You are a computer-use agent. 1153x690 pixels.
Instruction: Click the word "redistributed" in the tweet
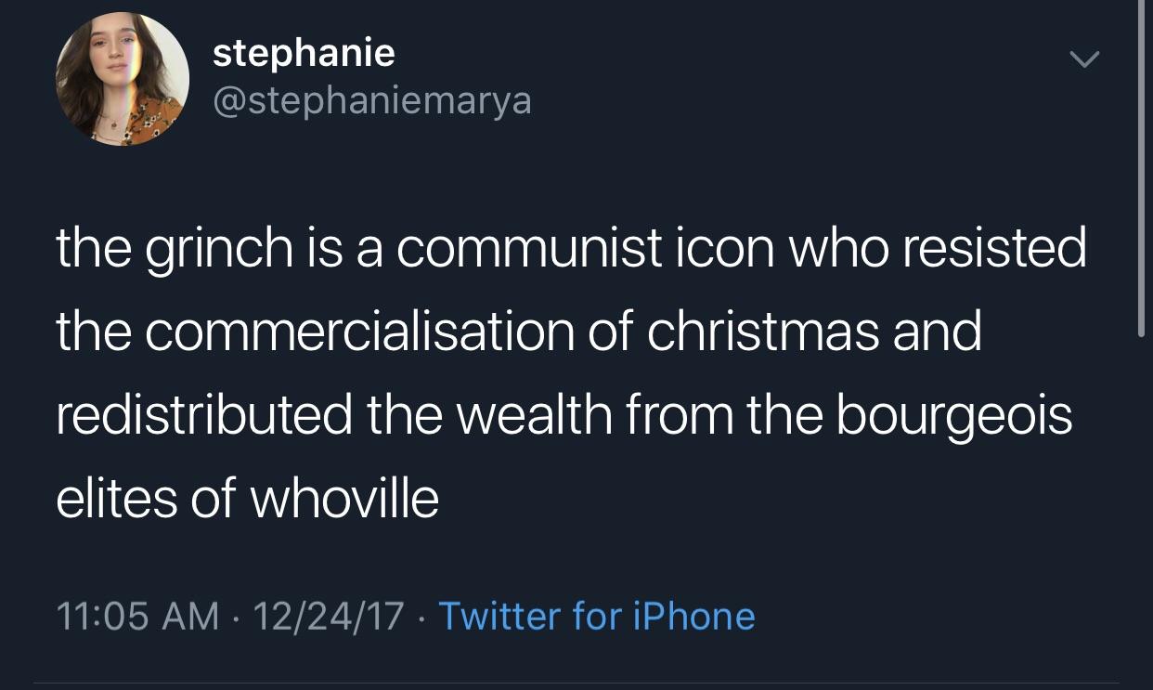[204, 414]
